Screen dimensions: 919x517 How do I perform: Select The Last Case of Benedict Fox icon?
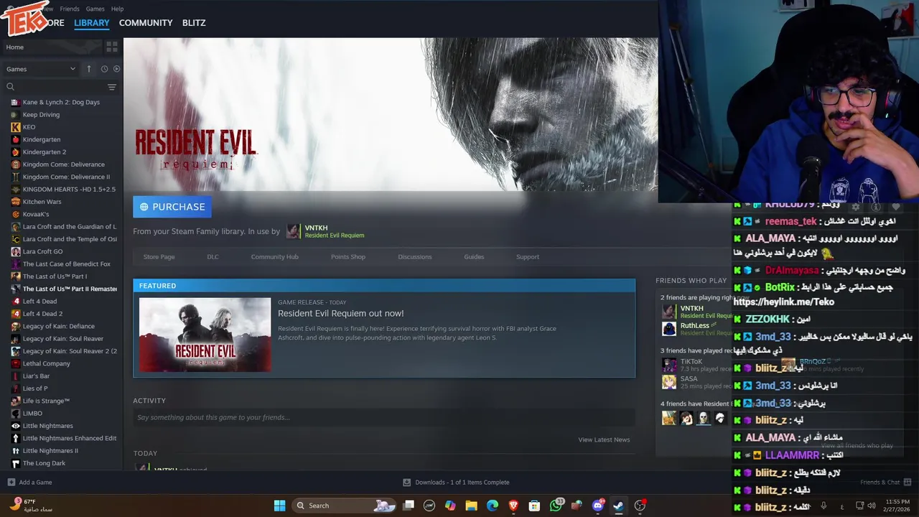coord(15,264)
